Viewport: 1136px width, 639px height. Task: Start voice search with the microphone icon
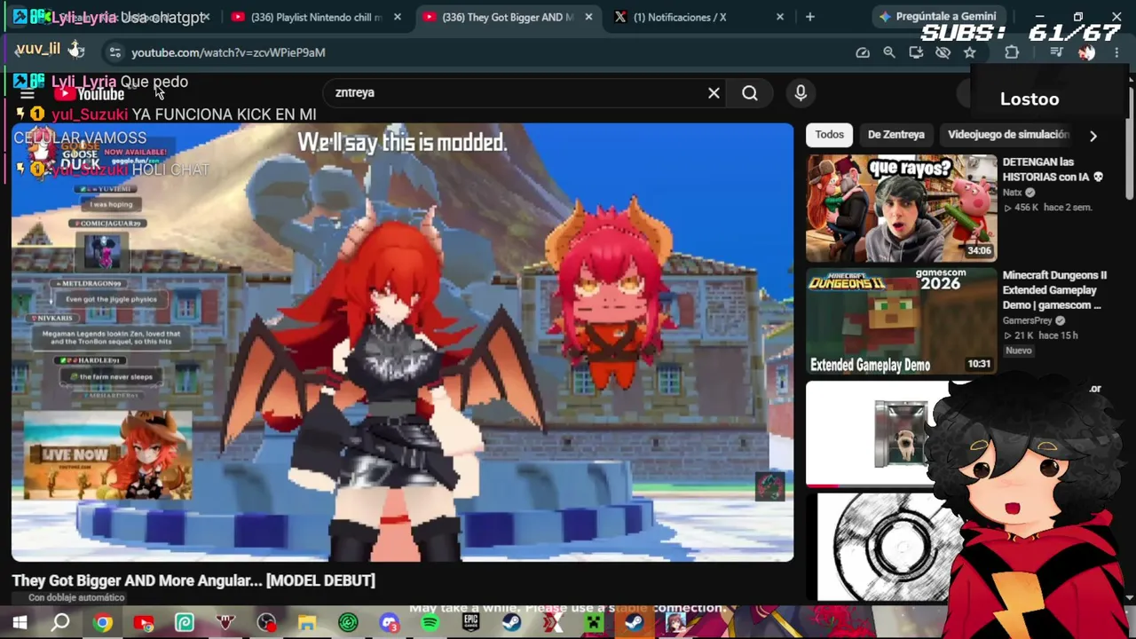click(x=801, y=92)
